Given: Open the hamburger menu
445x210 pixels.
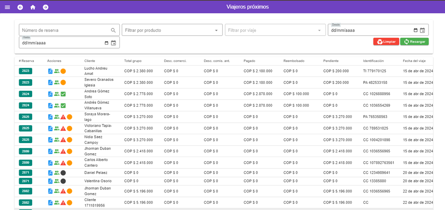Looking at the screenshot, I should coord(7,7).
